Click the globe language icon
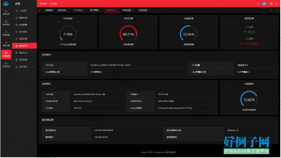 click(x=271, y=3)
